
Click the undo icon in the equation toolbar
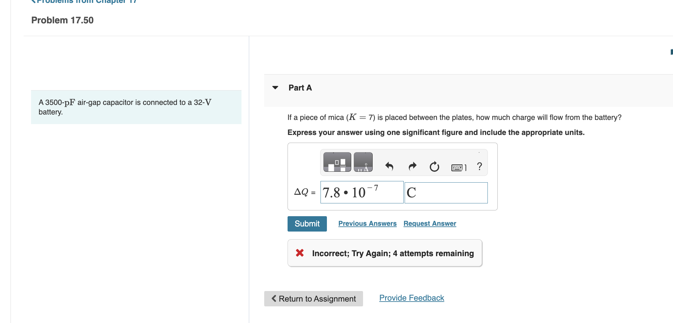pos(390,166)
